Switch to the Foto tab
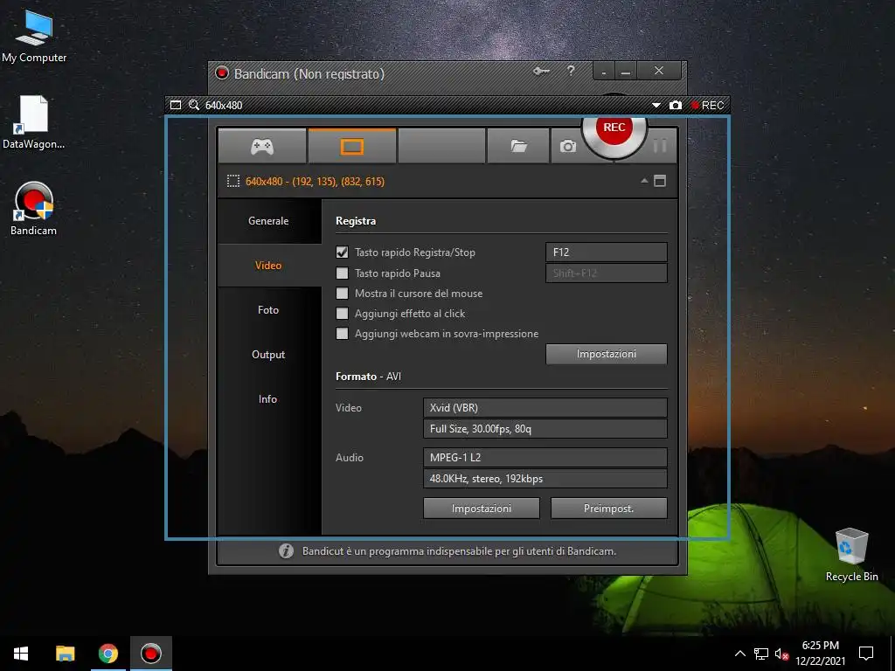Viewport: 895px width, 671px height. [x=269, y=310]
